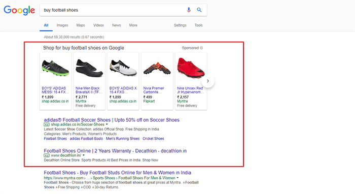Switch to the Maps tab
Viewport: 355px width, 194px height.
(x=80, y=25)
